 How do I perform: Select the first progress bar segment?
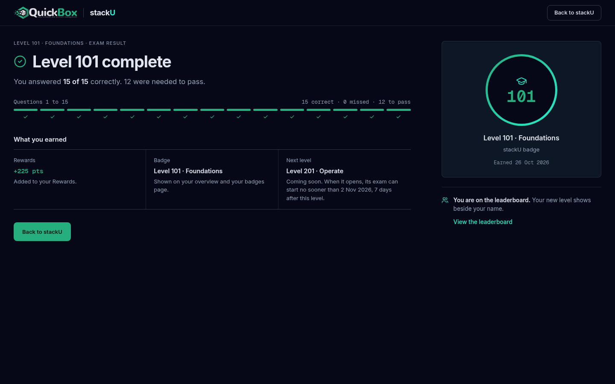pos(26,110)
